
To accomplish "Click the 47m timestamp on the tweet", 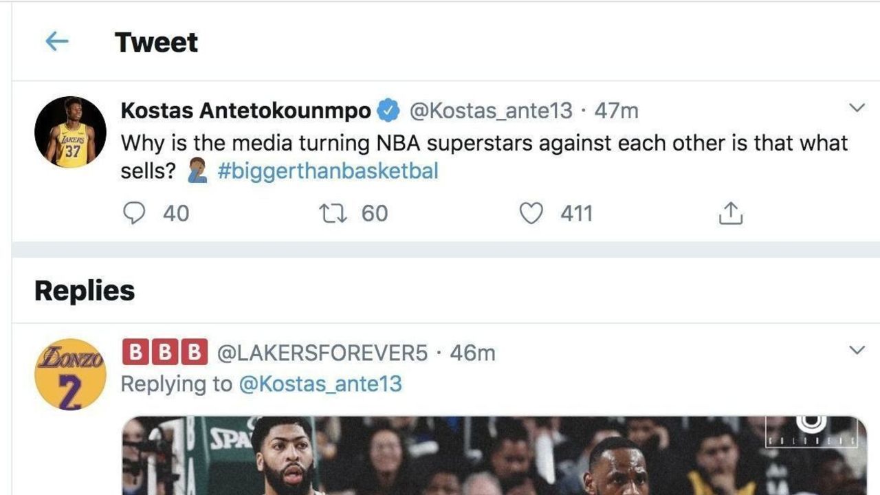I will point(616,110).
